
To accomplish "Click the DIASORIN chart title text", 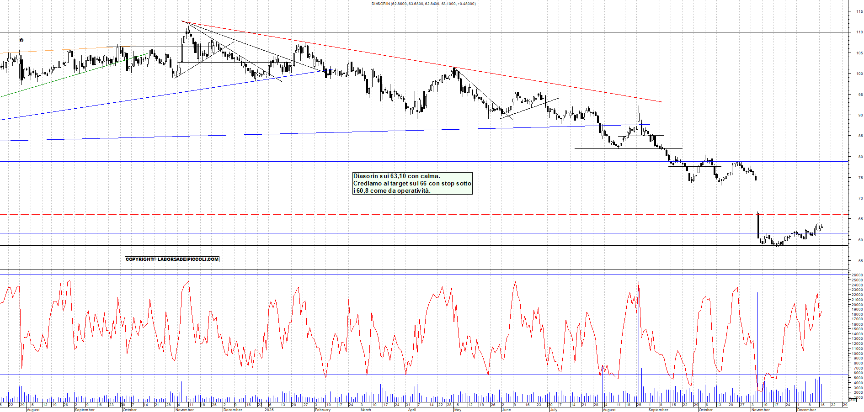I will (423, 4).
